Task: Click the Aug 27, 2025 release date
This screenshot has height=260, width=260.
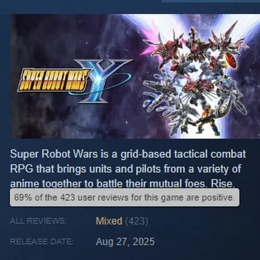Action: tap(125, 241)
